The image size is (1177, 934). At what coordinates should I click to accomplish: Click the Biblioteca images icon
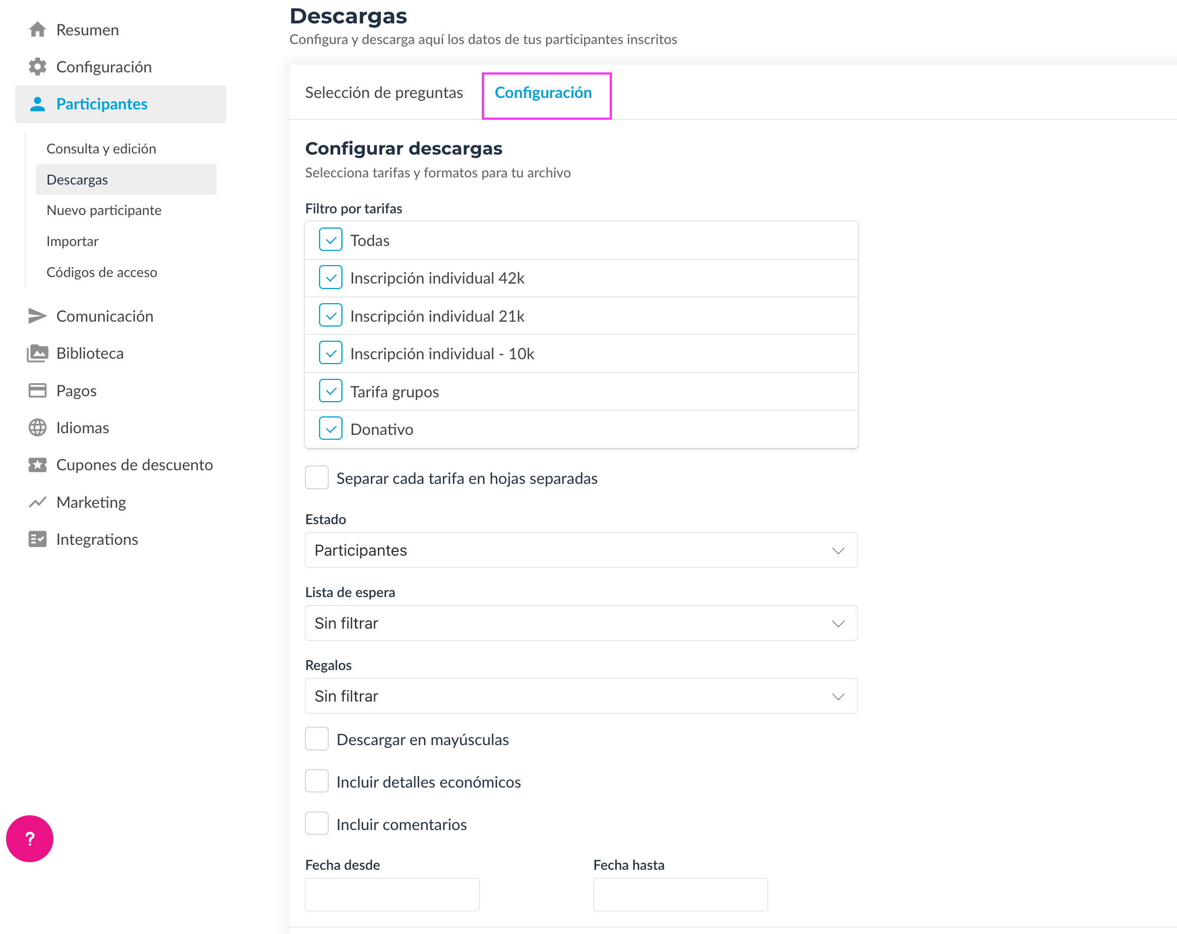click(x=37, y=353)
